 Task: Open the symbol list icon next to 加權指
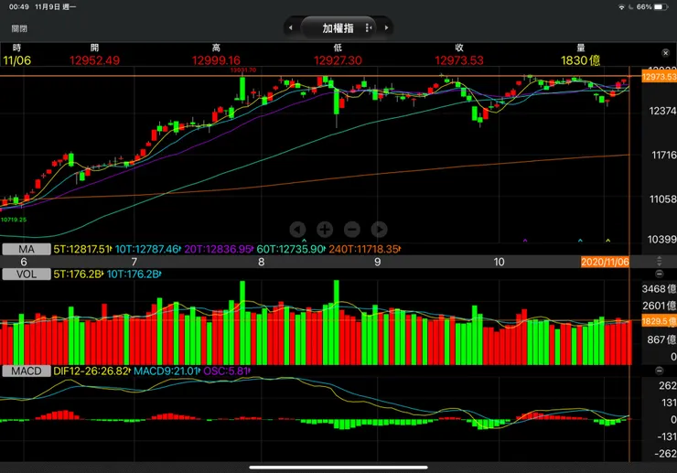pyautogui.click(x=369, y=27)
